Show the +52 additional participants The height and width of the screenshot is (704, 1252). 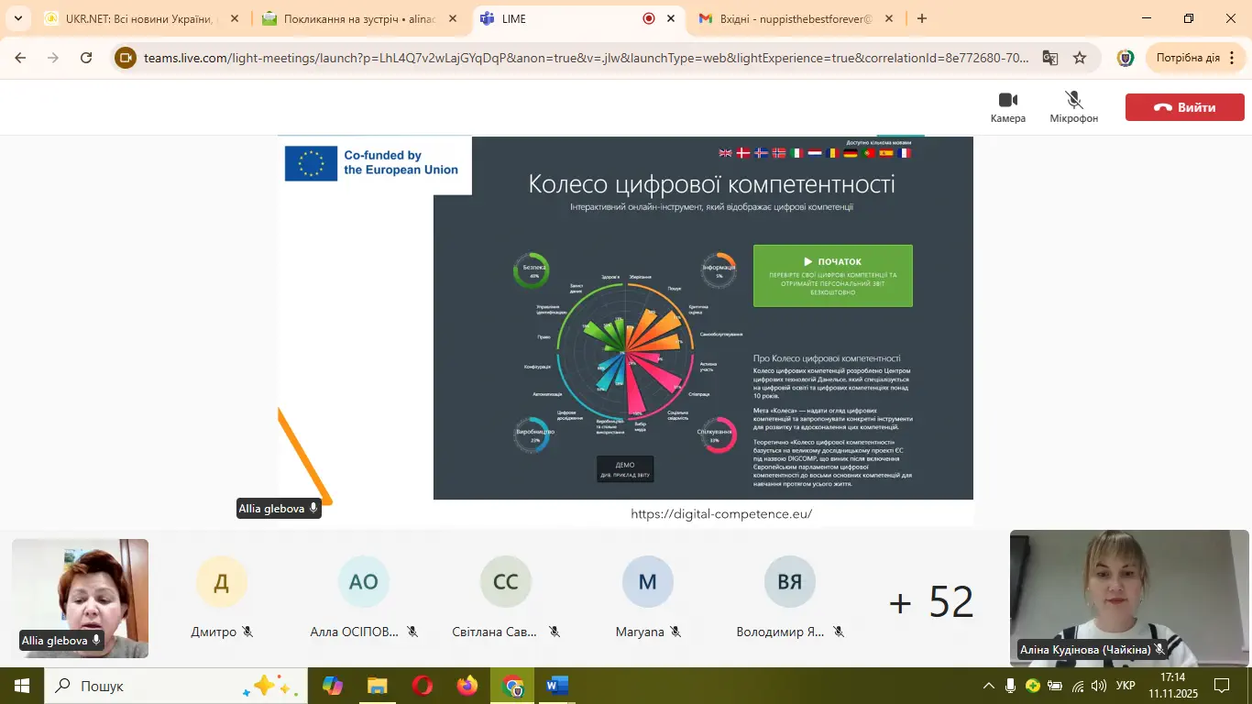click(x=930, y=601)
